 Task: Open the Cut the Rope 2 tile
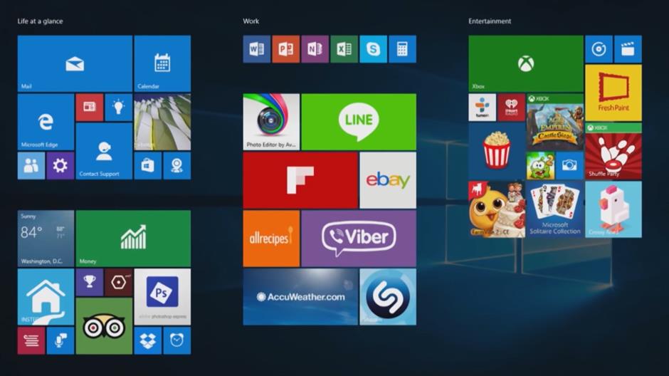point(541,166)
